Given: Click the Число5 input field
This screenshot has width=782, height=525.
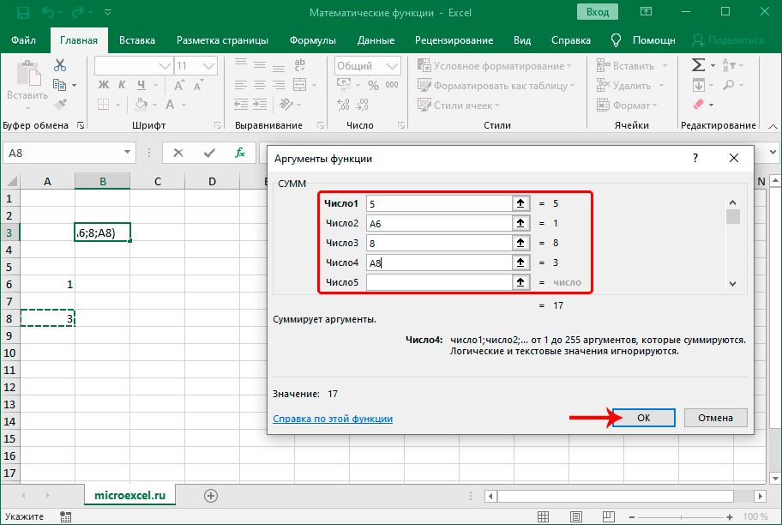Looking at the screenshot, I should pyautogui.click(x=437, y=282).
